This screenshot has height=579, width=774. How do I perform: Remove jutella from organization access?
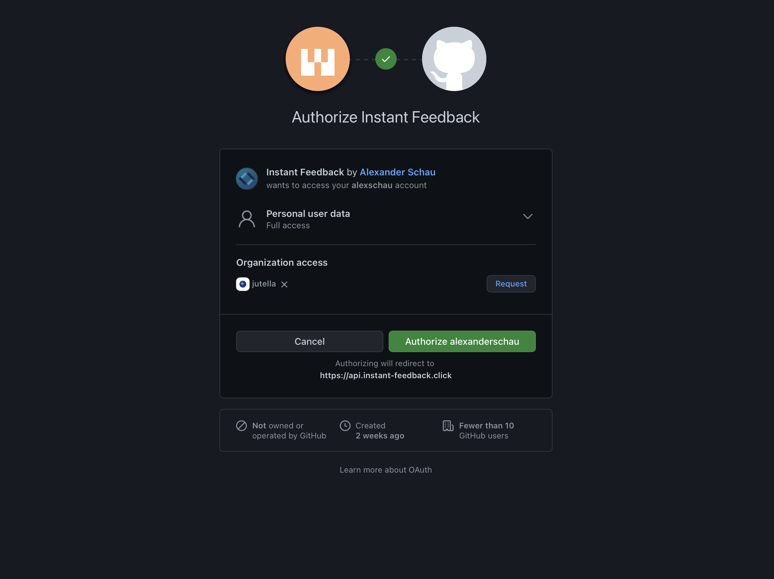click(284, 284)
